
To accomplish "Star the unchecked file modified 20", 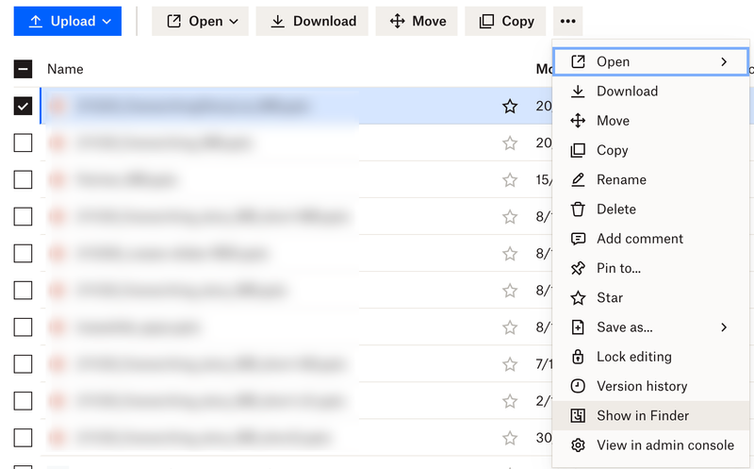I will pos(510,143).
